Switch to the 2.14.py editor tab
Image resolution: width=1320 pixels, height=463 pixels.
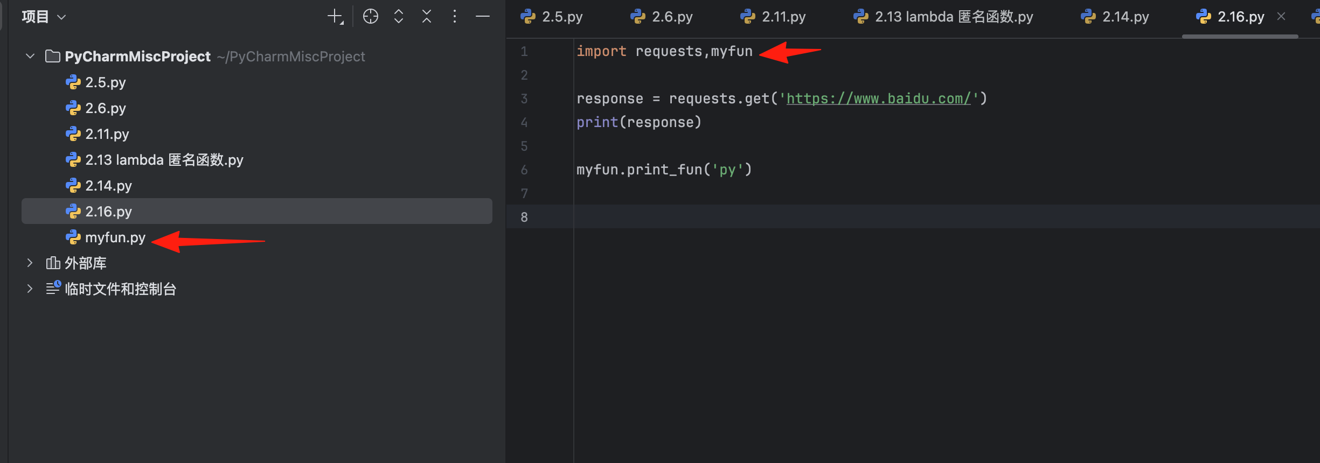click(1124, 17)
